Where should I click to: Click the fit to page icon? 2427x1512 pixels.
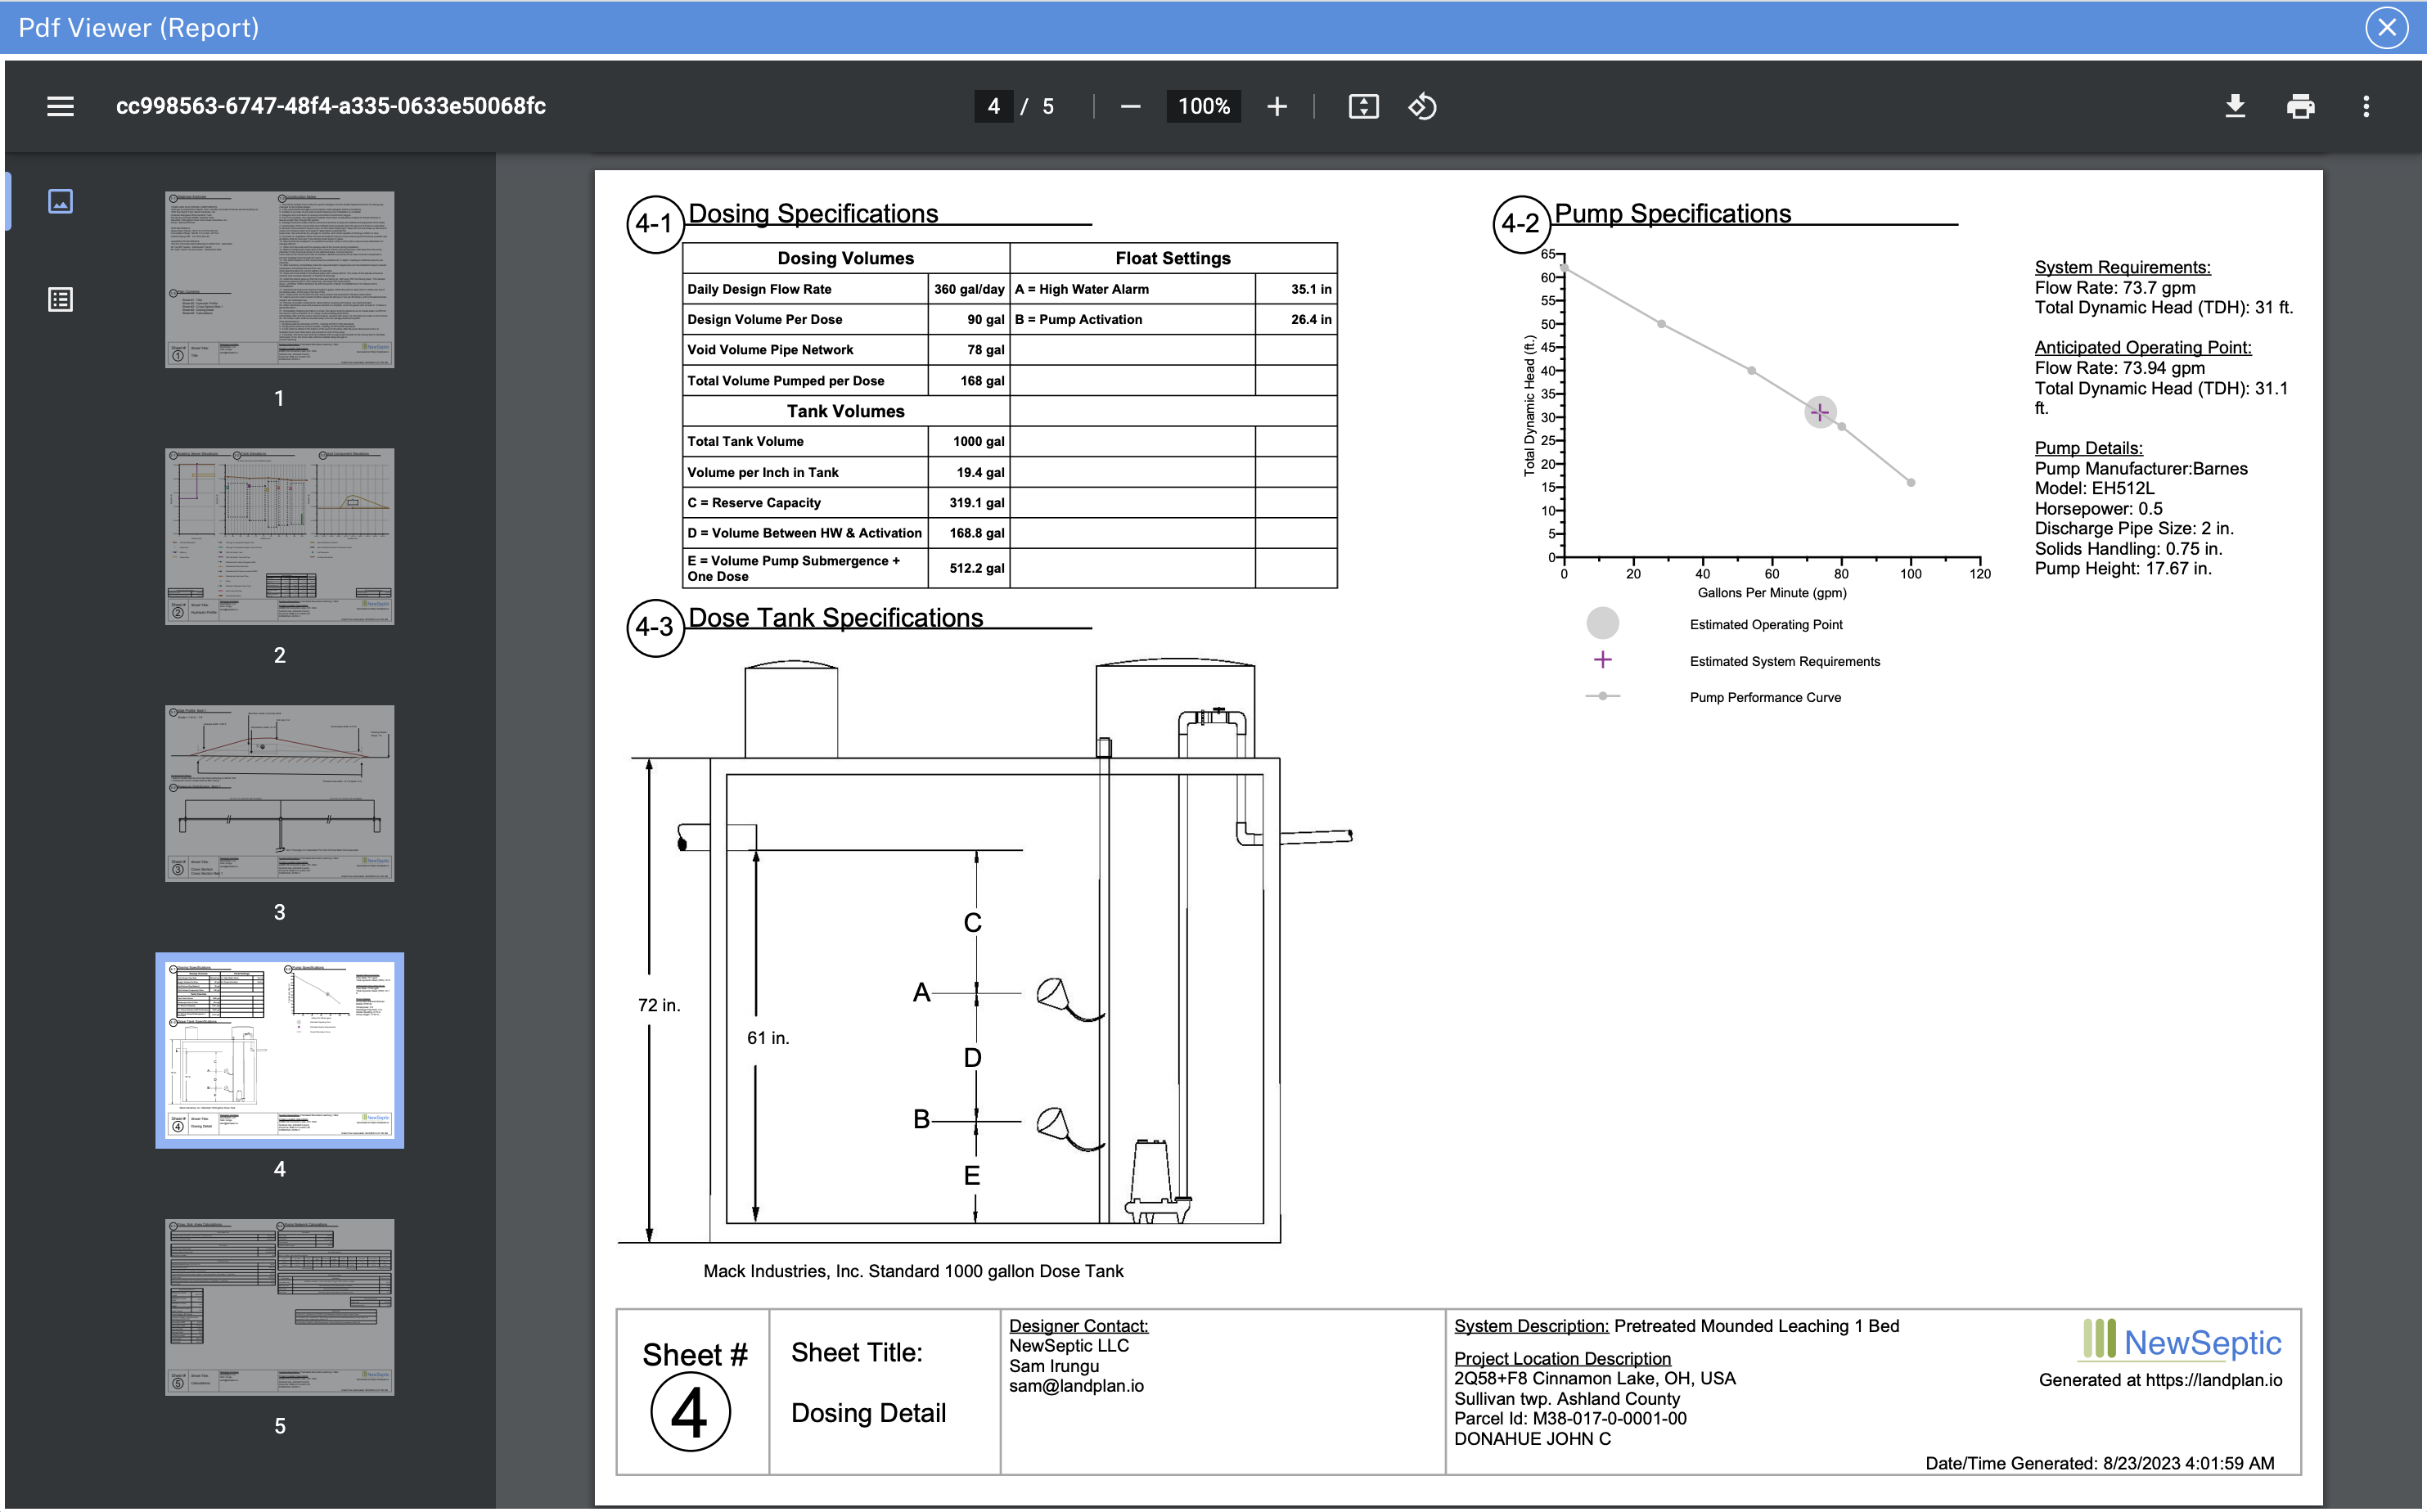pyautogui.click(x=1363, y=106)
